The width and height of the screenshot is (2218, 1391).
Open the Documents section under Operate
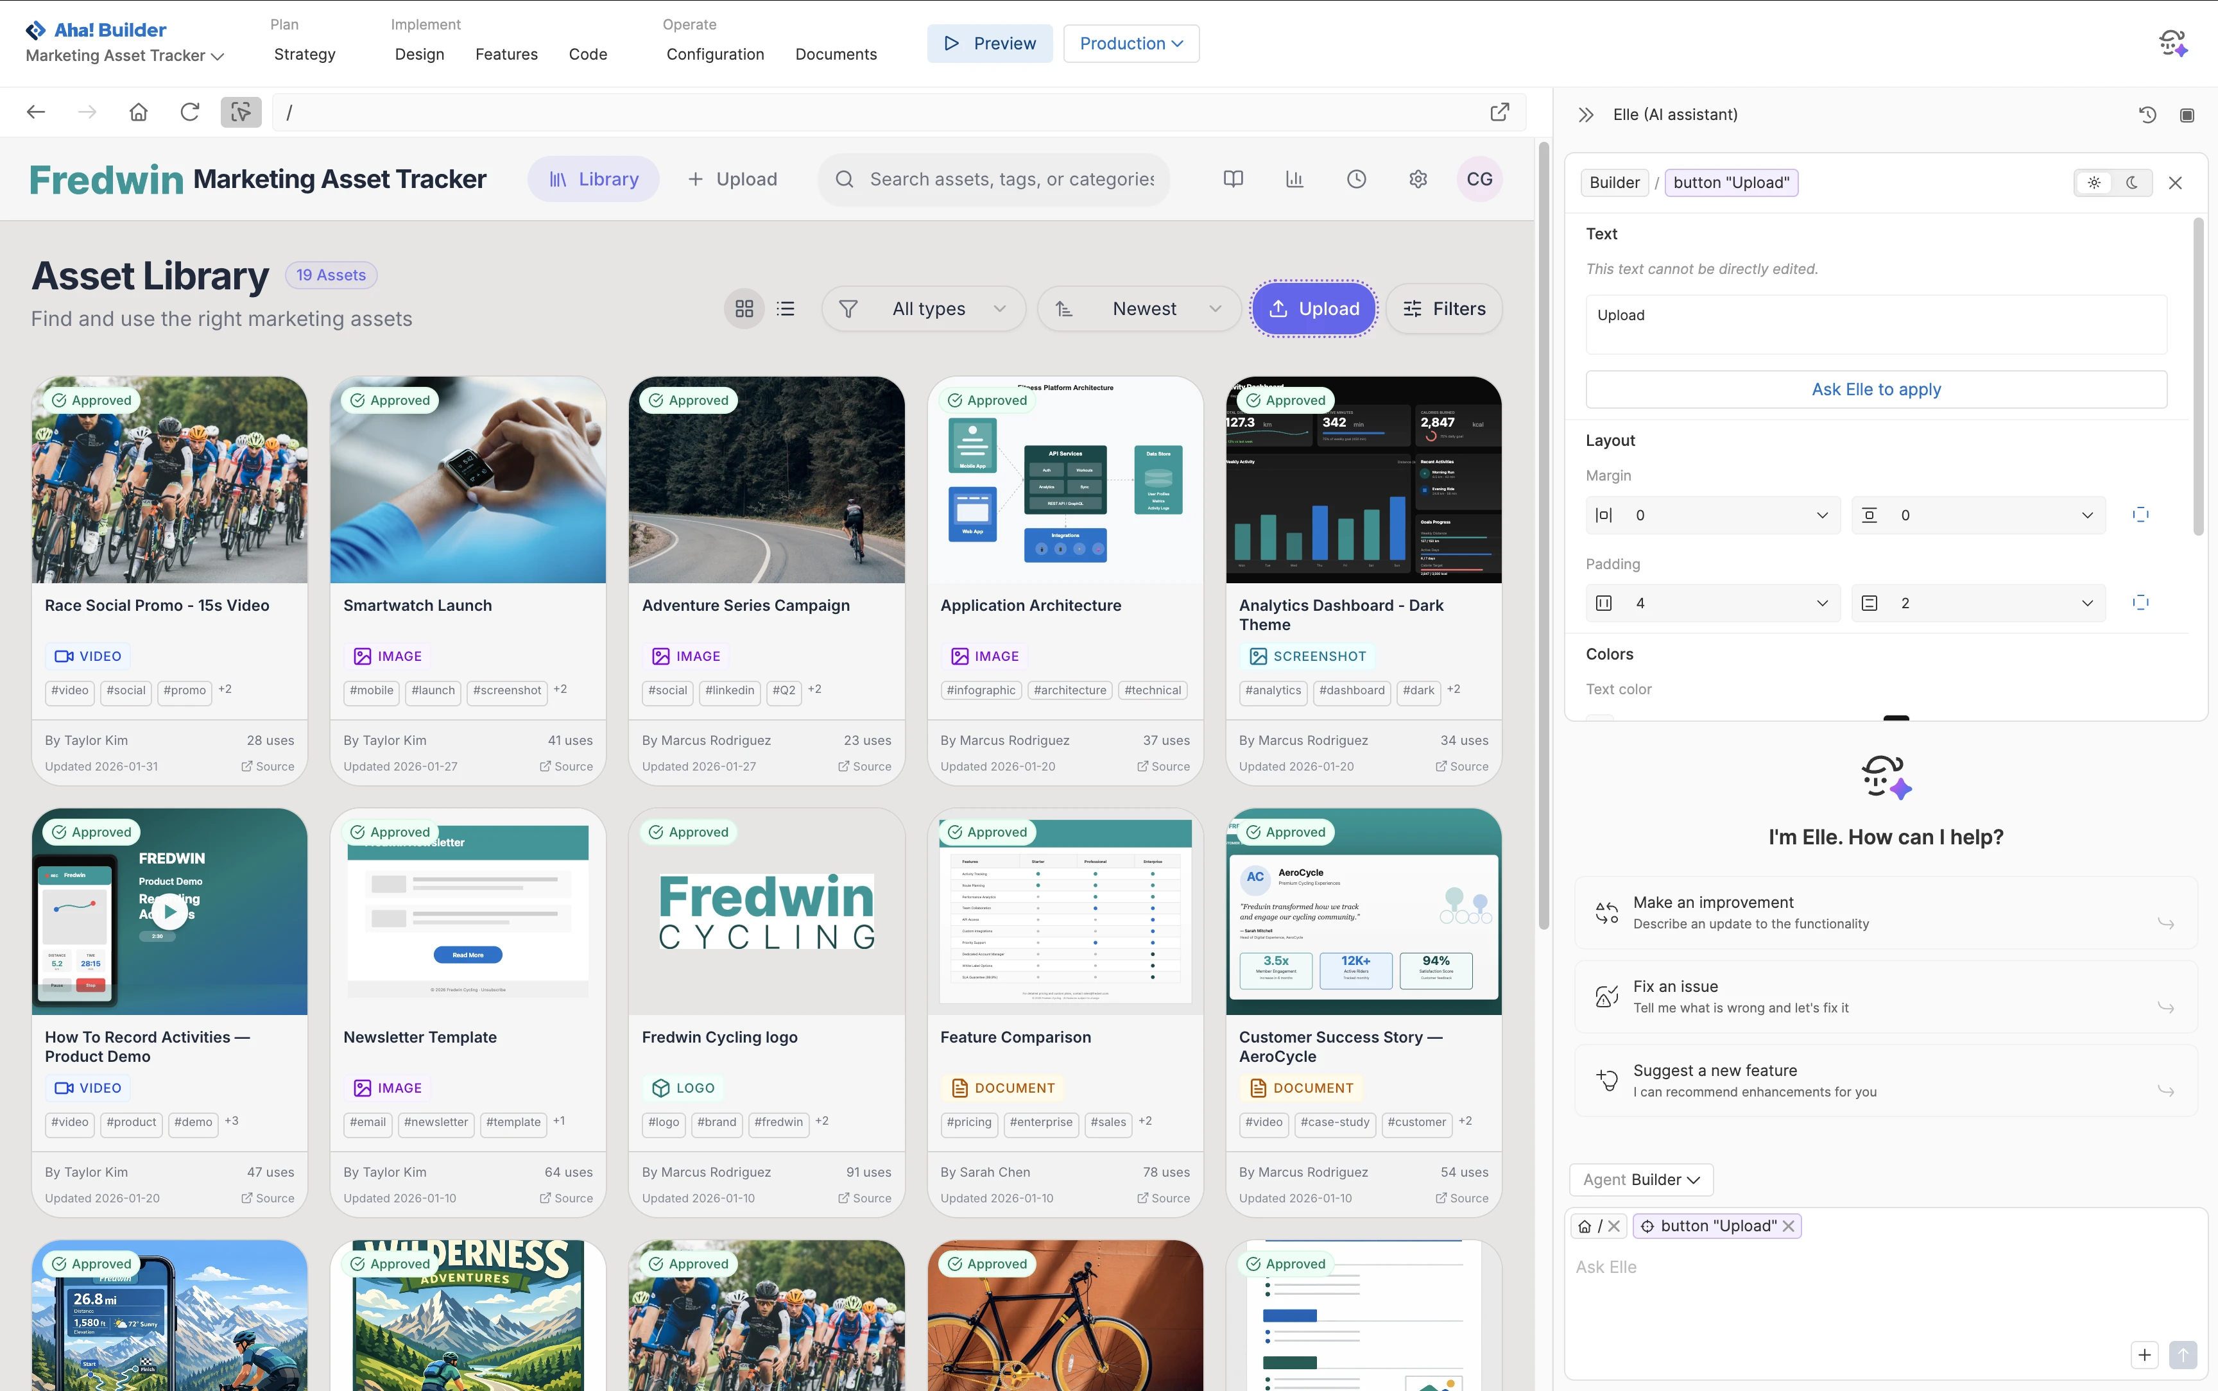(x=836, y=55)
